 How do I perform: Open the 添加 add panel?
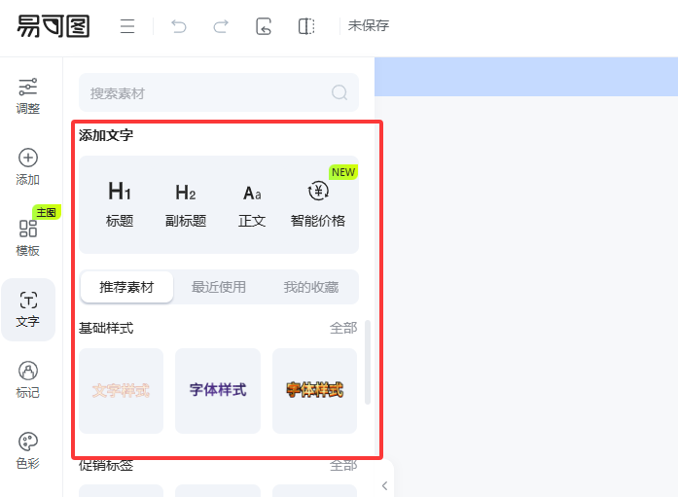pyautogui.click(x=28, y=167)
